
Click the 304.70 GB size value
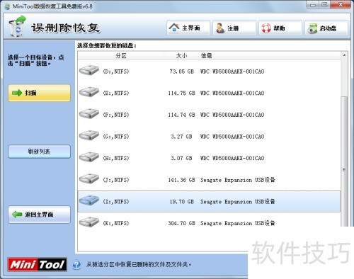[x=181, y=223]
